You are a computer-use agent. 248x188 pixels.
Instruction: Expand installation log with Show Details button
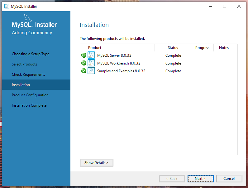pos(97,162)
